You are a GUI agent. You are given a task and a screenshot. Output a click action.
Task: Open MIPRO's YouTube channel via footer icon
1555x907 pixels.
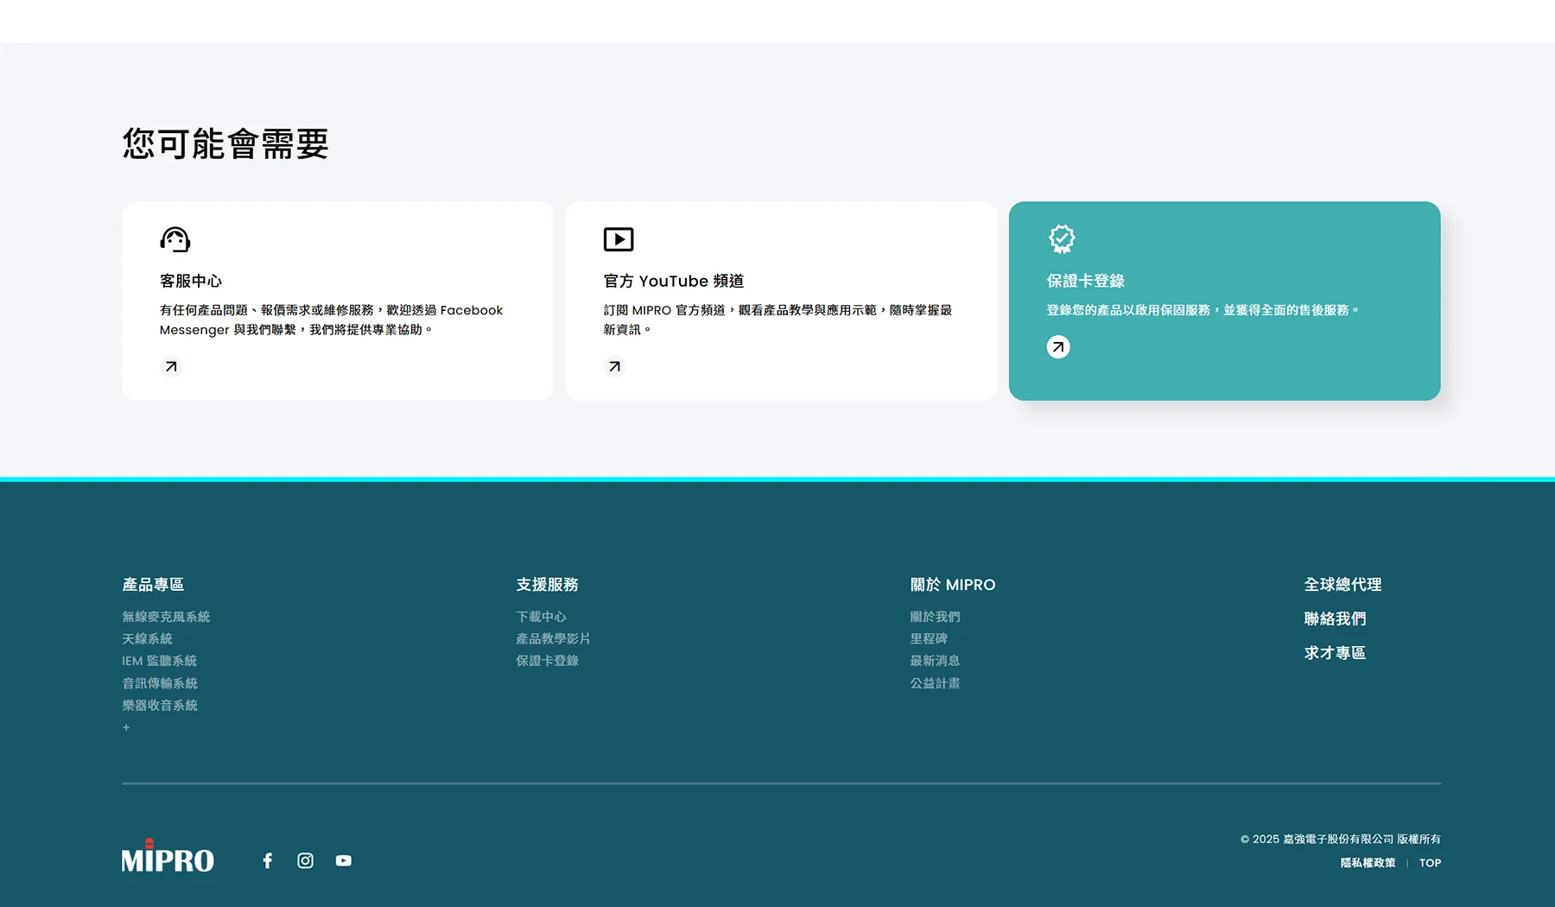tap(343, 860)
